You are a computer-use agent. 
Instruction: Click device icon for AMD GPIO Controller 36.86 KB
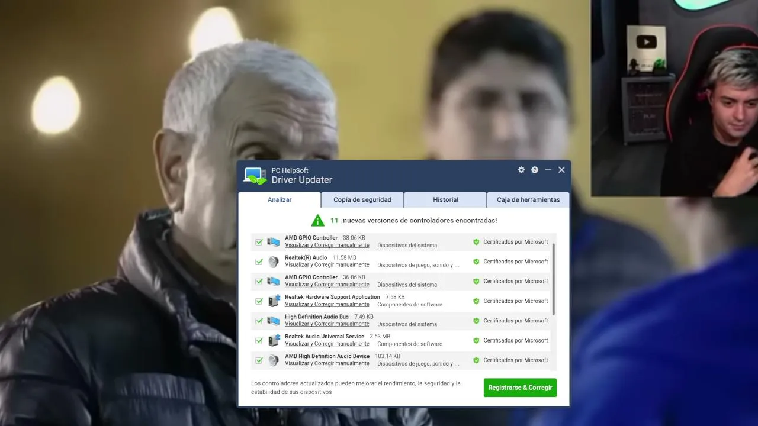(273, 282)
